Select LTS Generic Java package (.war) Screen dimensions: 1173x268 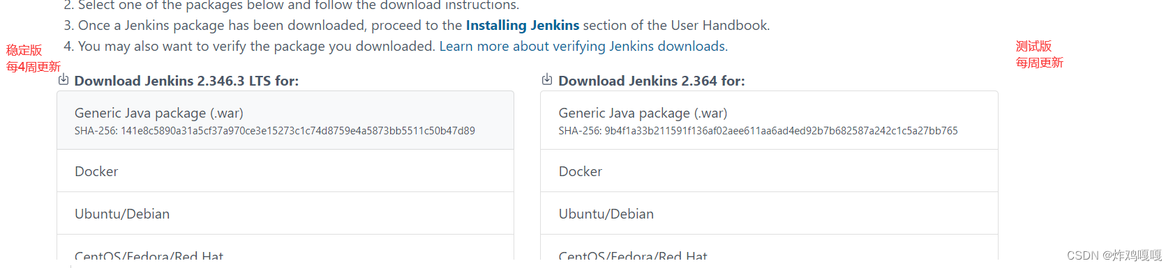(x=285, y=120)
